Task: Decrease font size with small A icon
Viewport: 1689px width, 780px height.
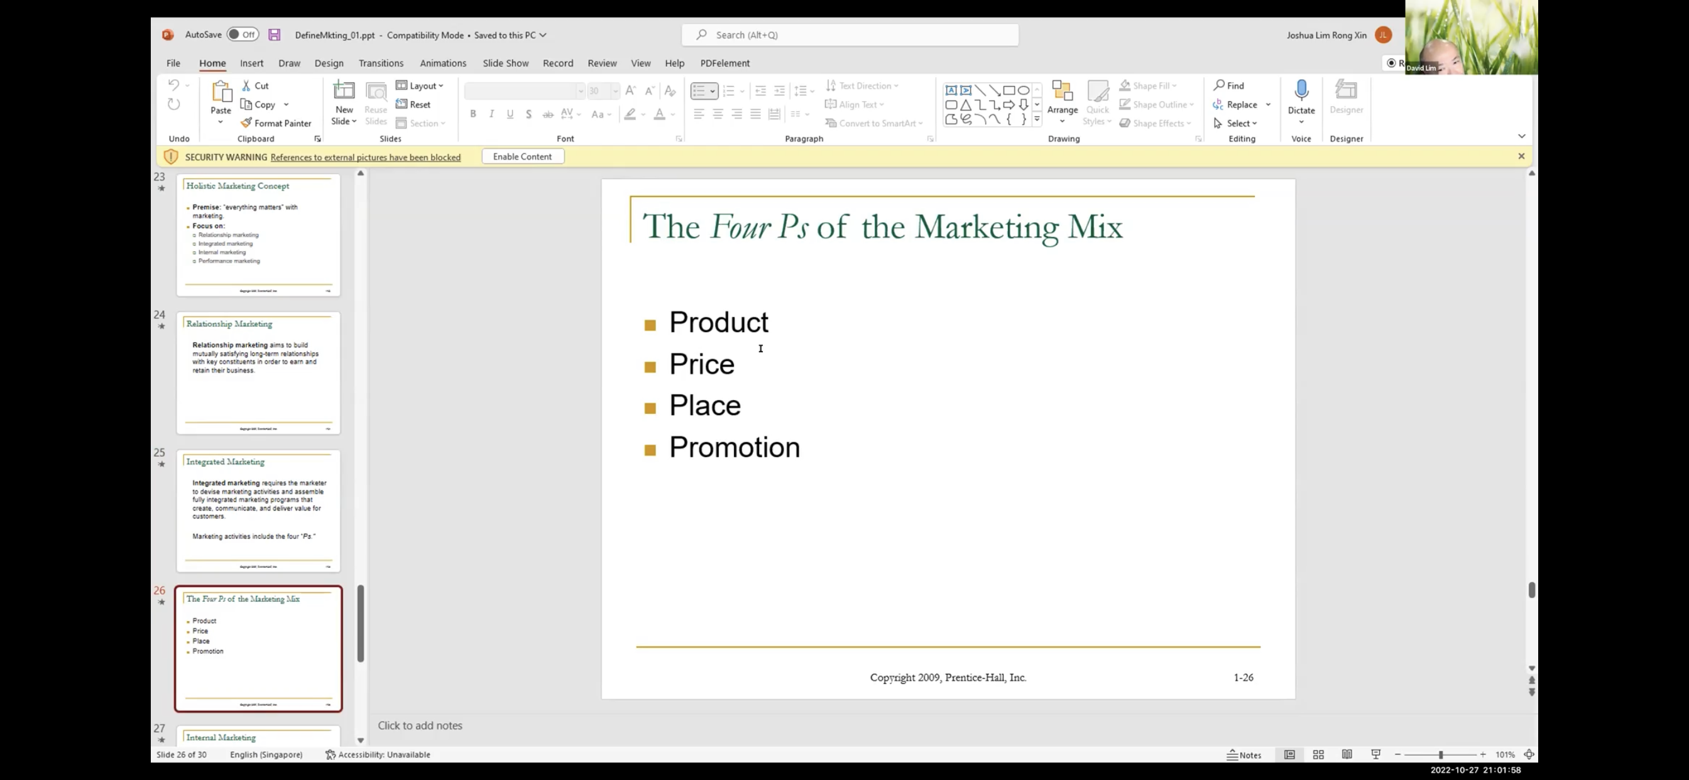Action: [649, 90]
